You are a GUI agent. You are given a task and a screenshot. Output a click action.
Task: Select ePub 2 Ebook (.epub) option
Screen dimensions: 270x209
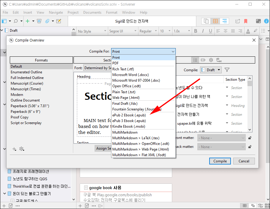(x=143, y=115)
